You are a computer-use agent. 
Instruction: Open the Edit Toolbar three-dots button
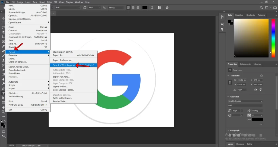[x=3, y=117]
